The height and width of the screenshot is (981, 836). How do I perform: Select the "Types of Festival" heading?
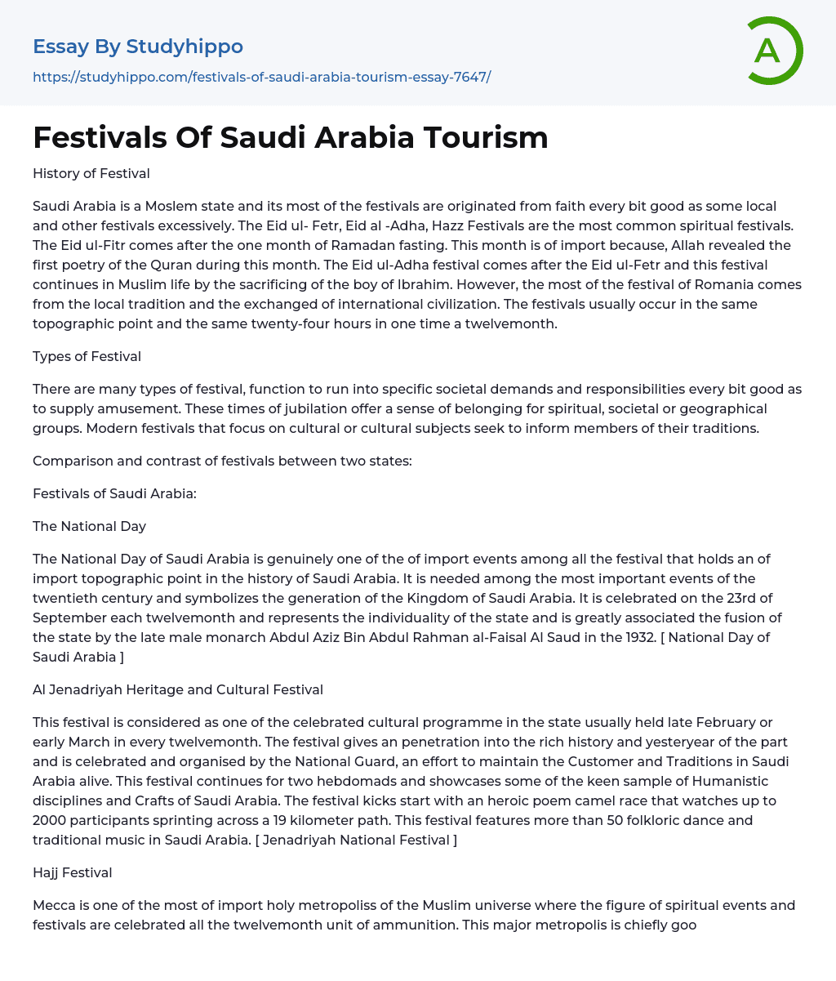click(87, 356)
